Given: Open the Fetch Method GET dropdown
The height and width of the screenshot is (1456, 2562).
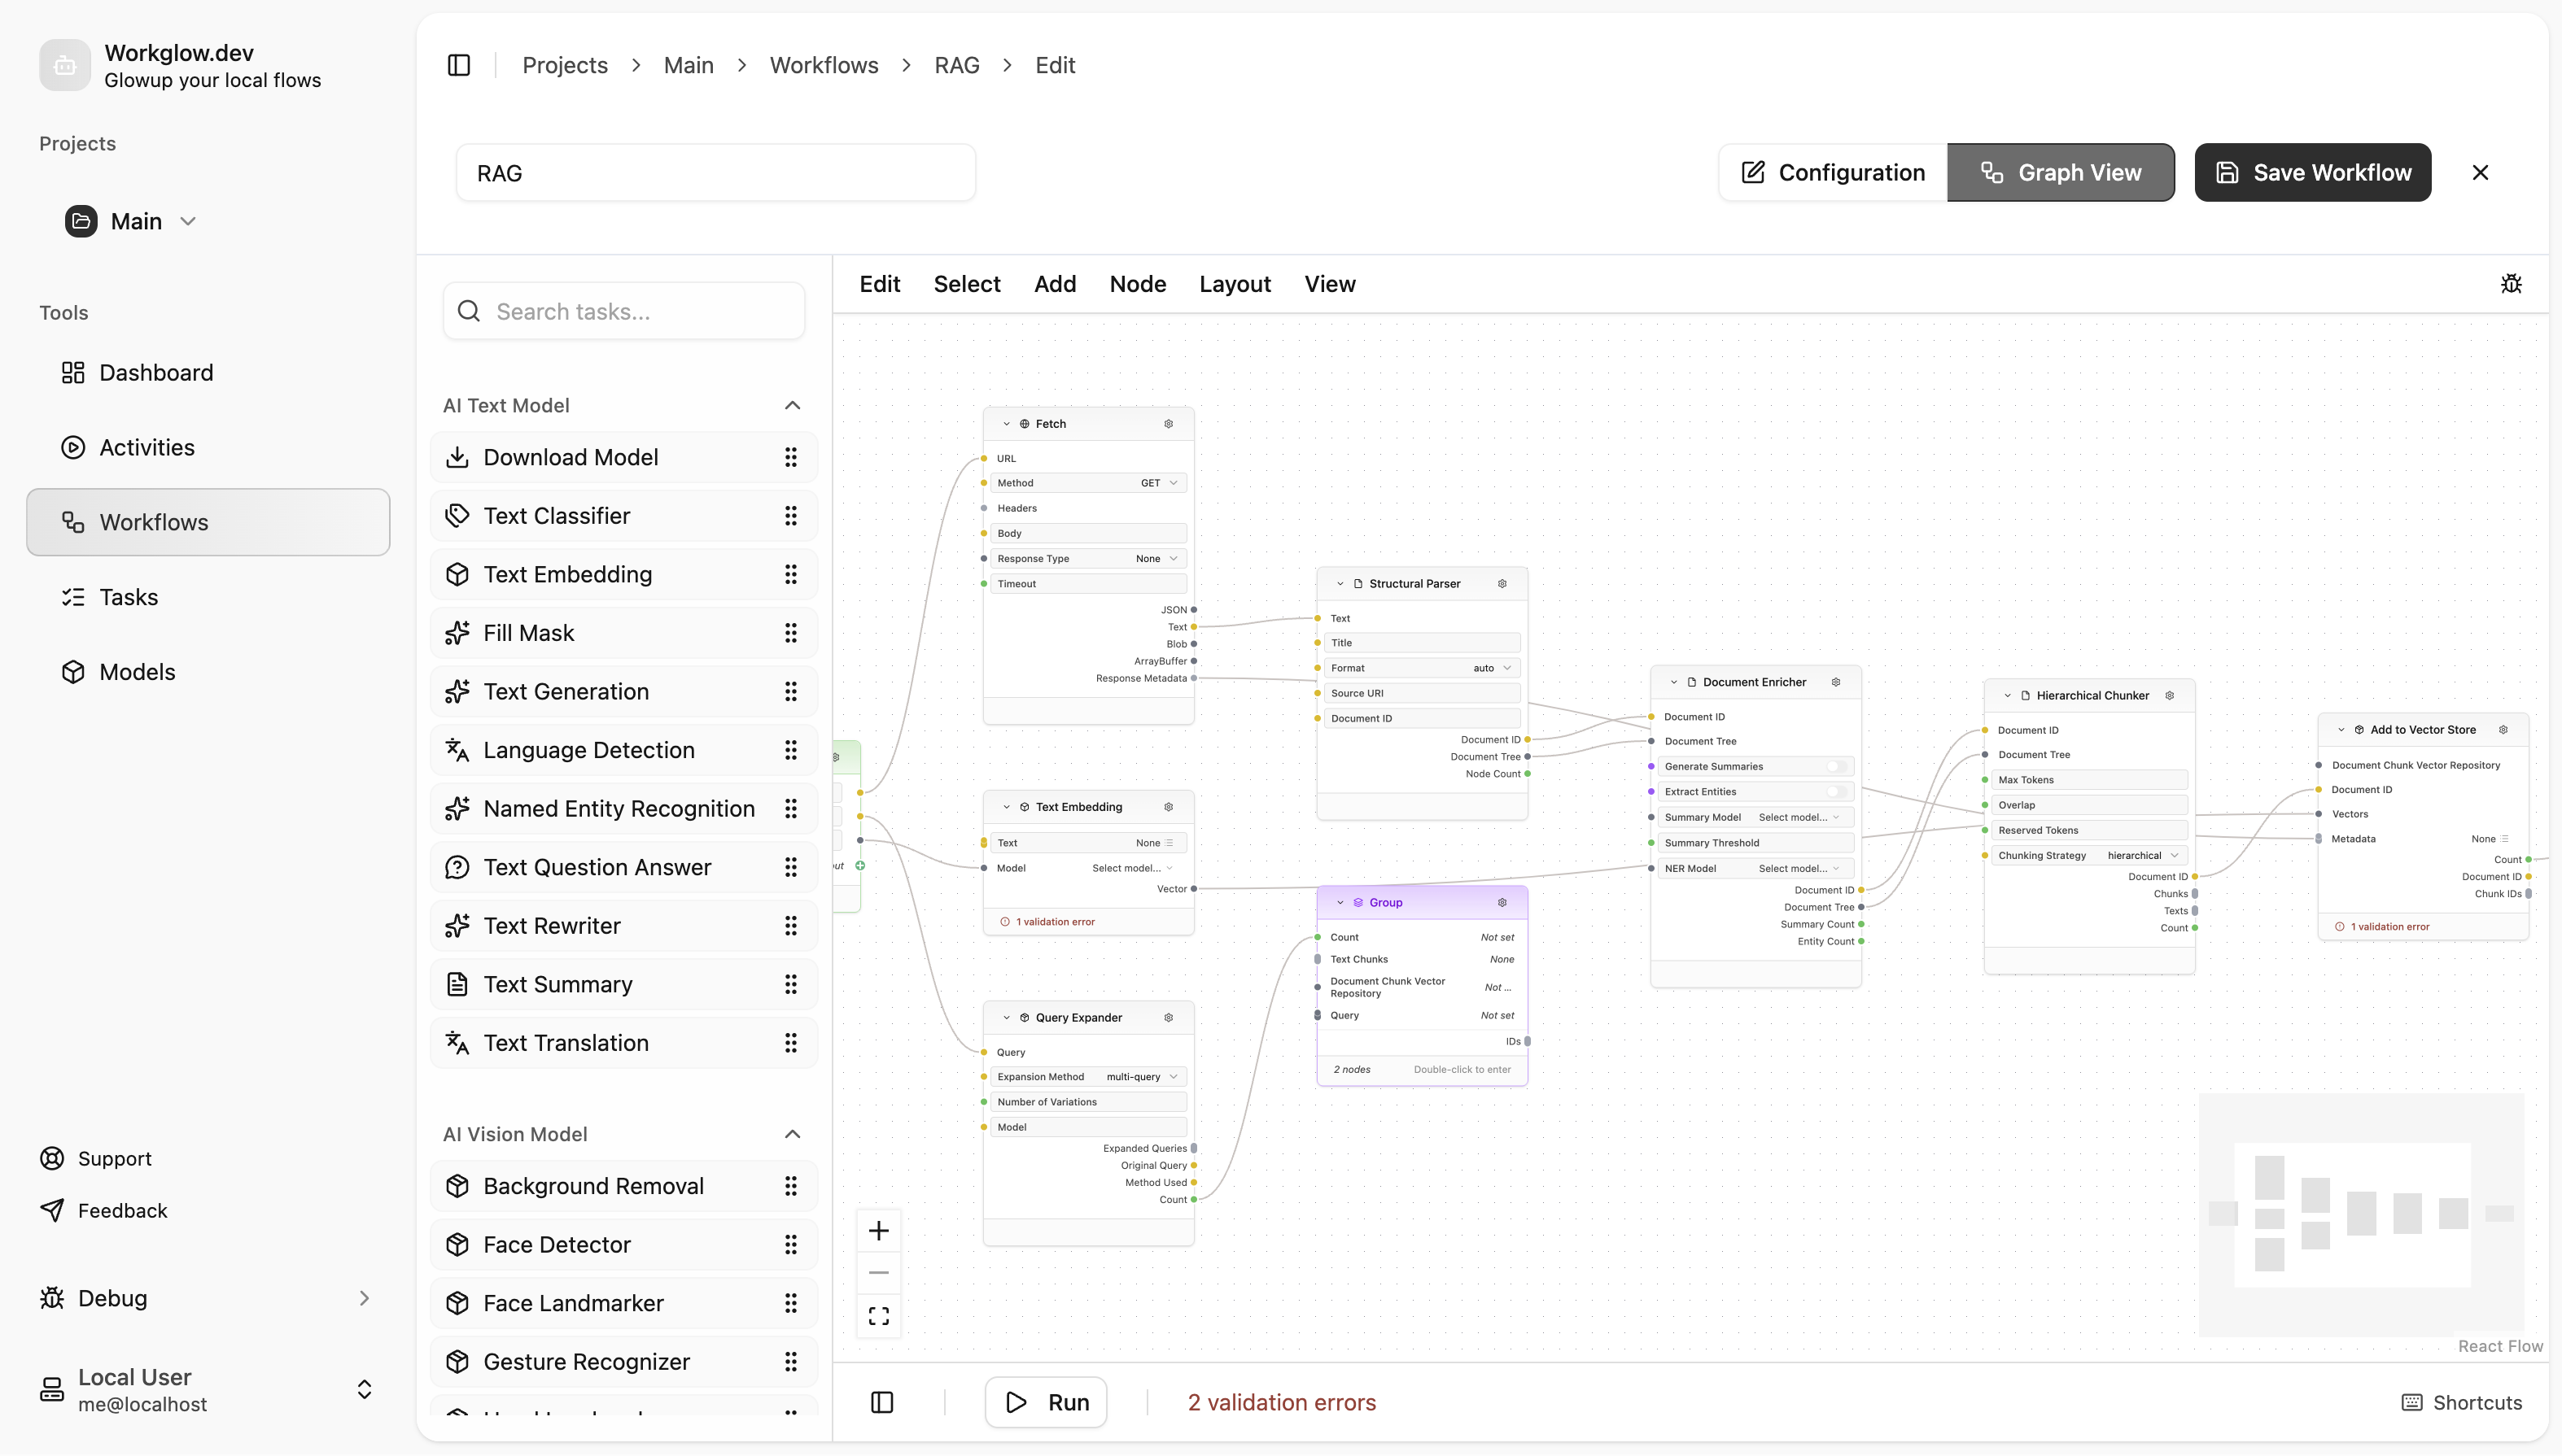Looking at the screenshot, I should coord(1160,483).
